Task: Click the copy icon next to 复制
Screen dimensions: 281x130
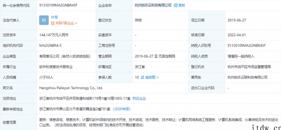Action: pyautogui.click(x=176, y=5)
